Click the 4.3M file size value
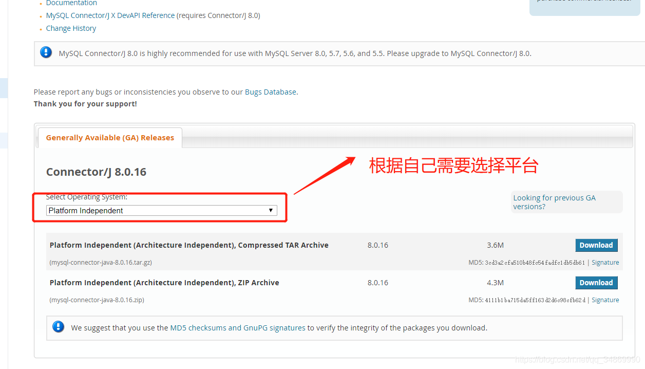 (x=495, y=283)
